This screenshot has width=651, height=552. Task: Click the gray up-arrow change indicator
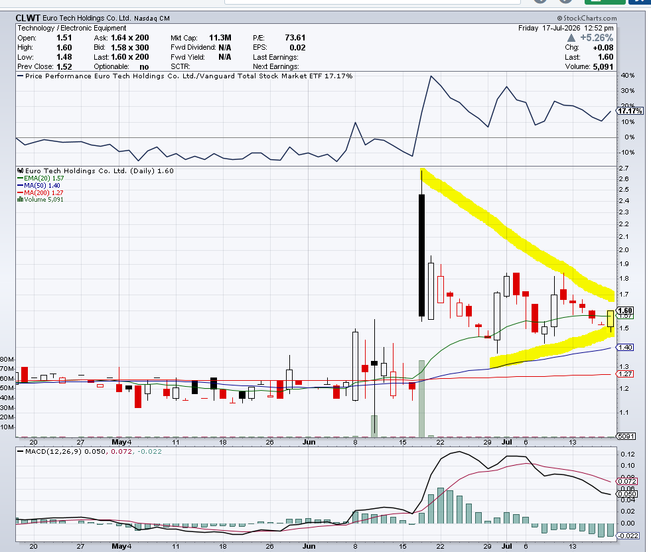pos(571,38)
